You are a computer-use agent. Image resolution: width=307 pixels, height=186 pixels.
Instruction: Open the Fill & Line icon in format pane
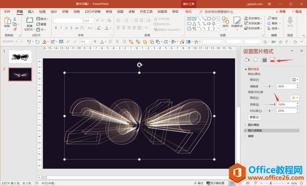247,60
